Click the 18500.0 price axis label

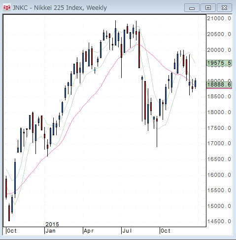pos(219,96)
